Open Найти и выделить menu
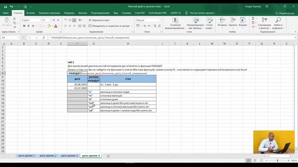 point(278,24)
